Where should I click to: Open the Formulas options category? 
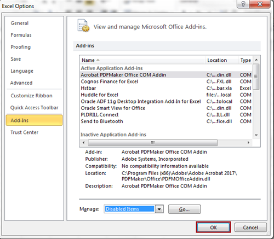tap(21, 35)
